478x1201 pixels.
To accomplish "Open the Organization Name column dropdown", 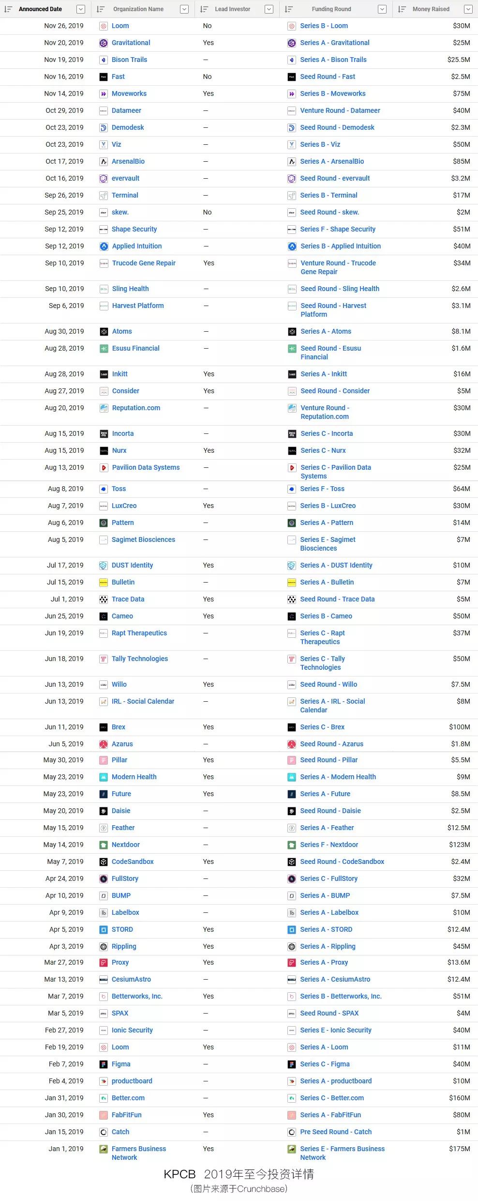I will coord(184,9).
